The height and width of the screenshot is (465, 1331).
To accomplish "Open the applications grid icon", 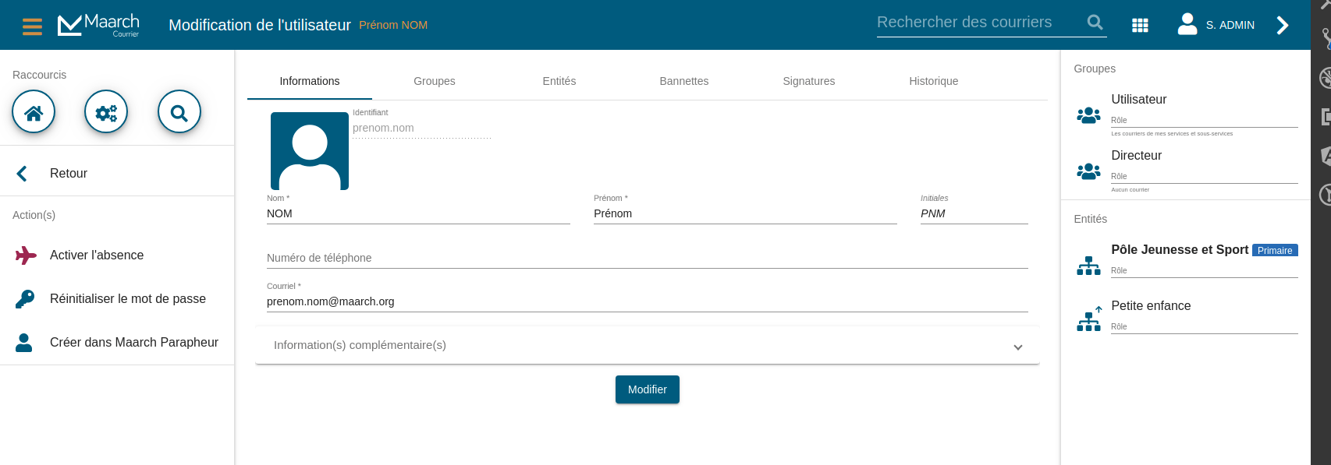I will pyautogui.click(x=1140, y=26).
